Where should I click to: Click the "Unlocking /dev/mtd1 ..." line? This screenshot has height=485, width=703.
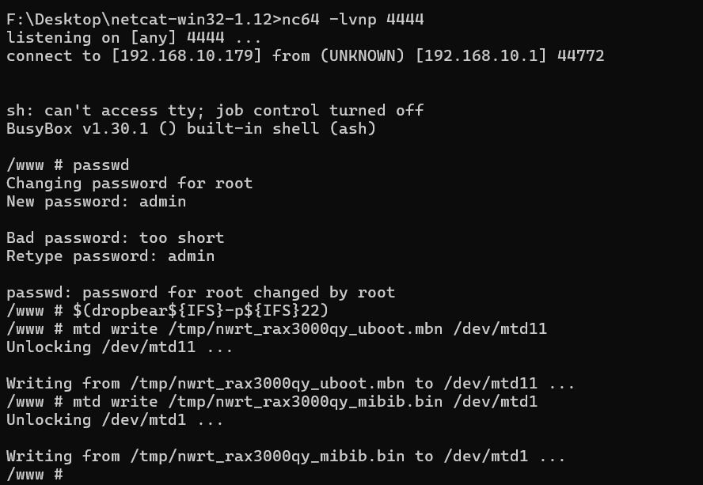[x=115, y=419]
